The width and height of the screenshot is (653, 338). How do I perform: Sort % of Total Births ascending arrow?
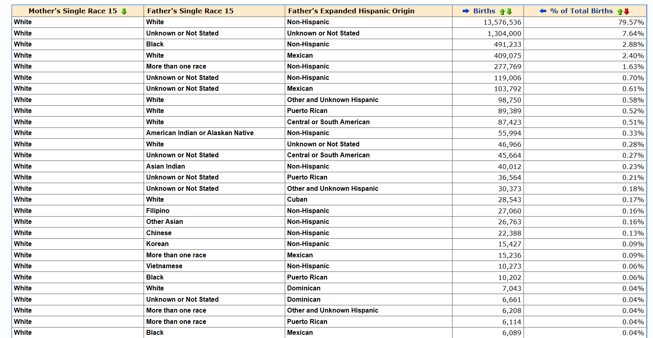click(620, 11)
